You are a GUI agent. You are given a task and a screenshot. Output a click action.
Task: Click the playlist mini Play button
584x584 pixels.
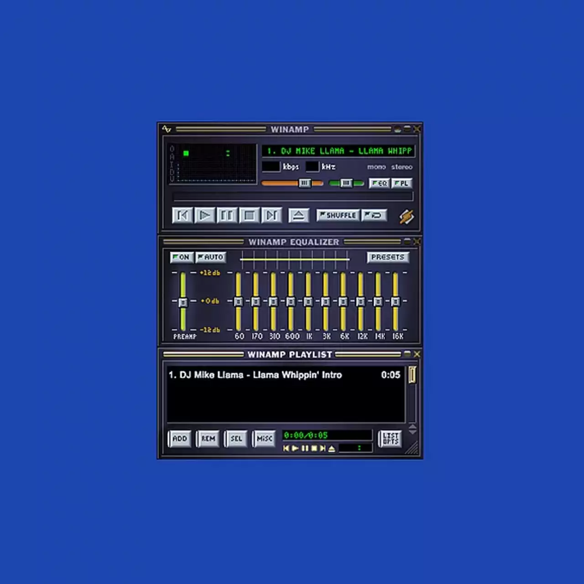[x=295, y=448]
